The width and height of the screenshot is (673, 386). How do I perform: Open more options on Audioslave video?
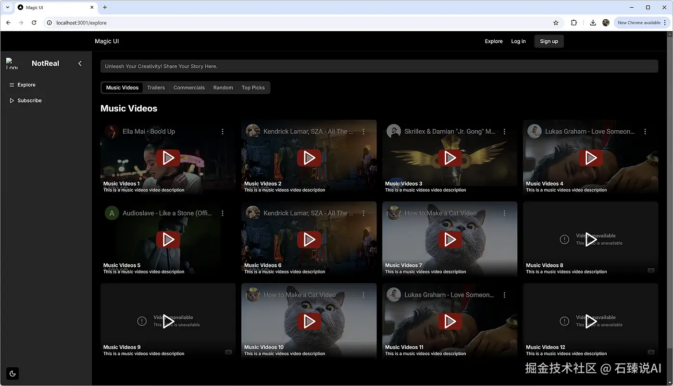[223, 213]
